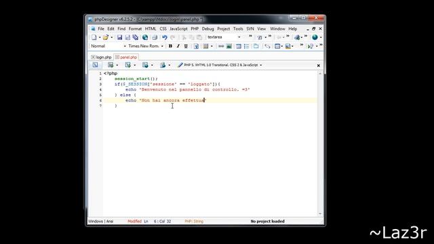
Task: Expand the toolbar overflow chevron after textarea
Action: pyautogui.click(x=250, y=36)
